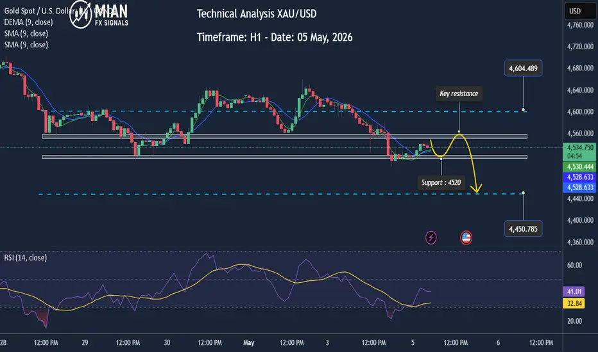Click the May label on the time axis
This screenshot has width=598, height=352.
click(249, 343)
